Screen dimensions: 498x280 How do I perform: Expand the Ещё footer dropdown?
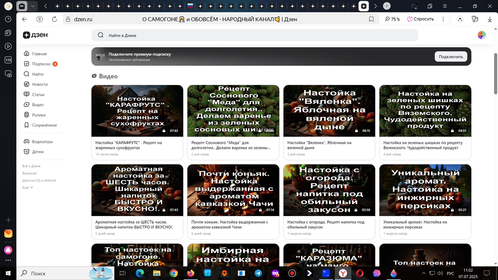[x=27, y=187]
